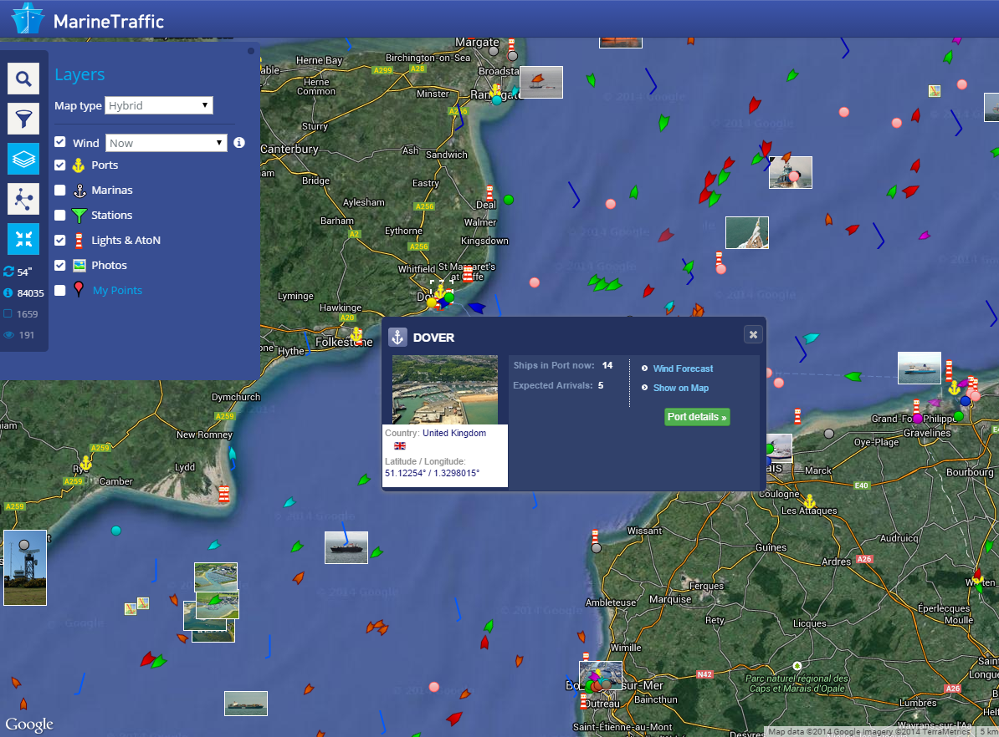Click the eye icon next to 191

9,335
